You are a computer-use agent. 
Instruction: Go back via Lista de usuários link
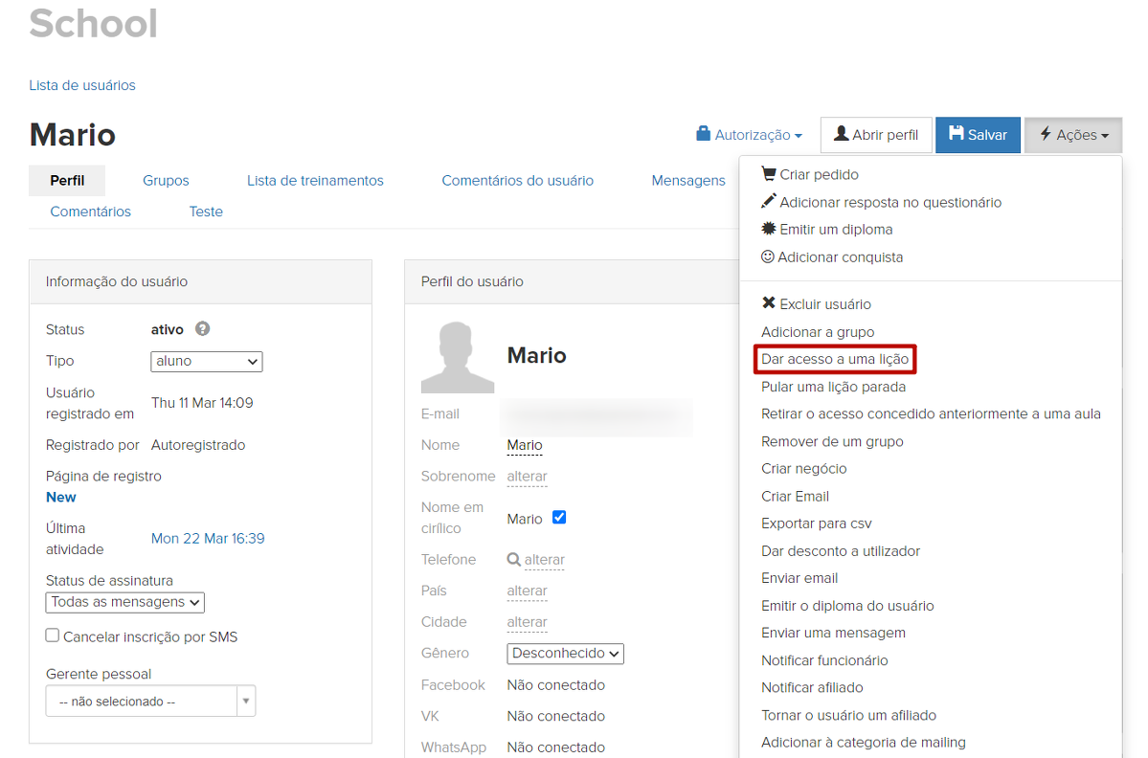click(82, 85)
